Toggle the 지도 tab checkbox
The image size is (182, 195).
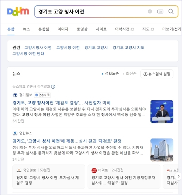152,29
